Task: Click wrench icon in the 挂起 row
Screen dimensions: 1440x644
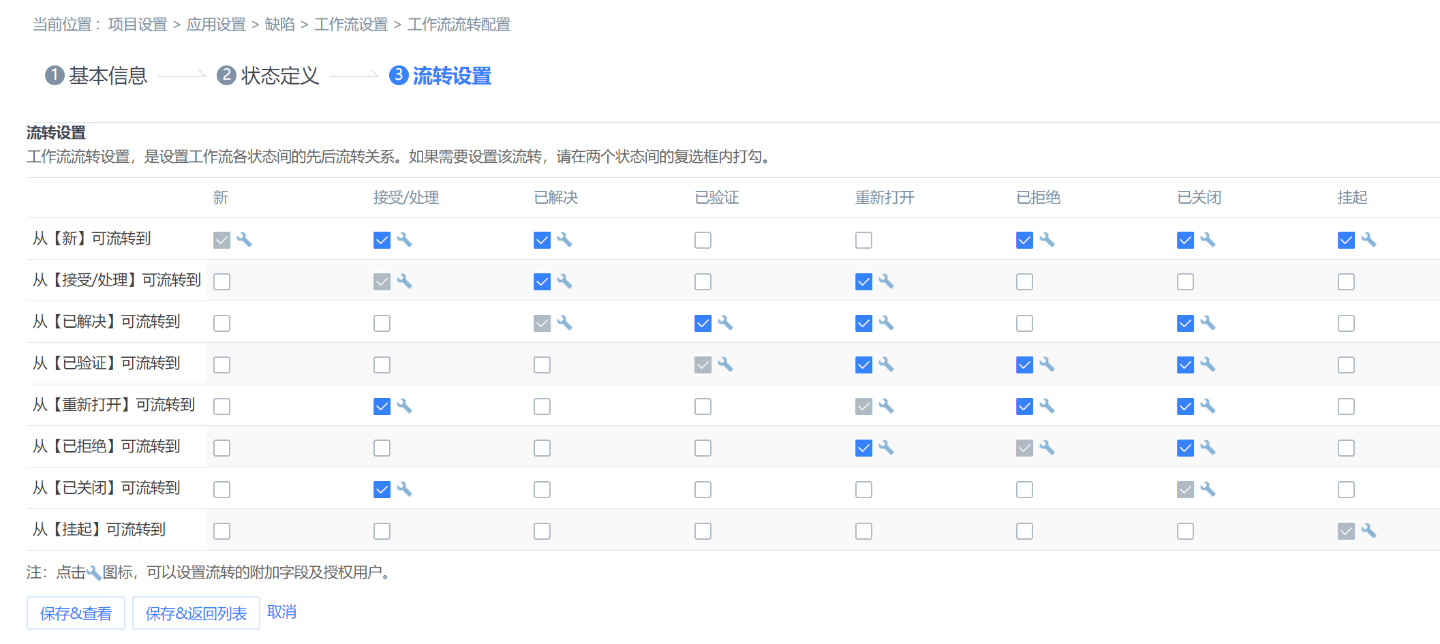Action: [1369, 530]
